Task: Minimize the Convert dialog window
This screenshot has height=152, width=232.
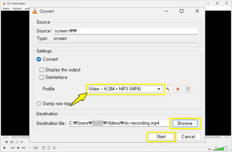Action: tap(166, 11)
